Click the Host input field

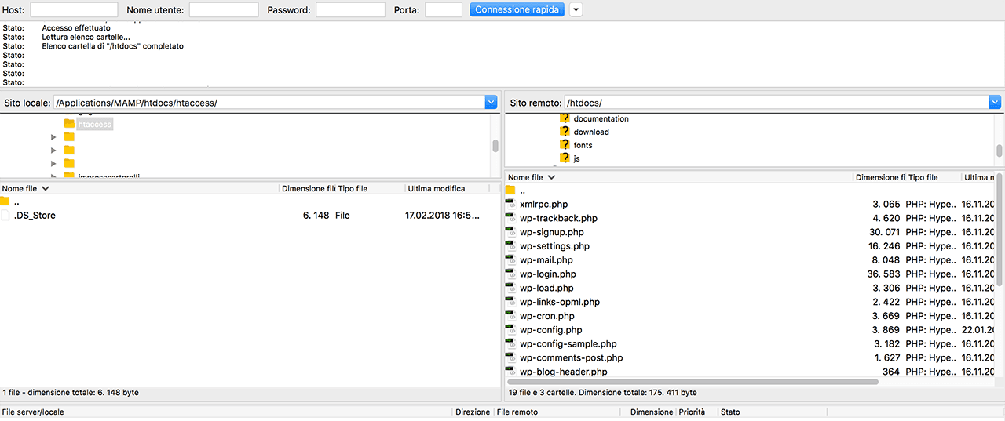74,9
